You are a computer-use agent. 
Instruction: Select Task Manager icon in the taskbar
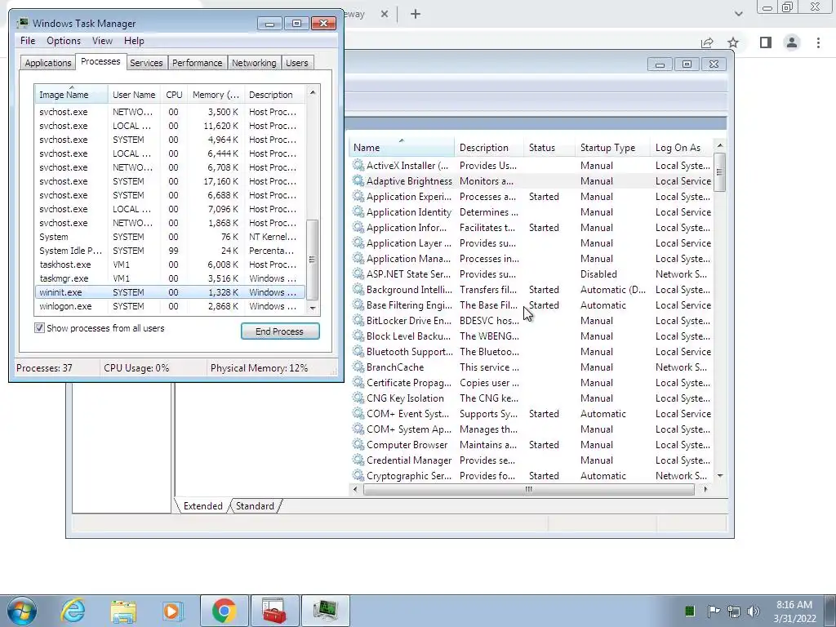[325, 611]
